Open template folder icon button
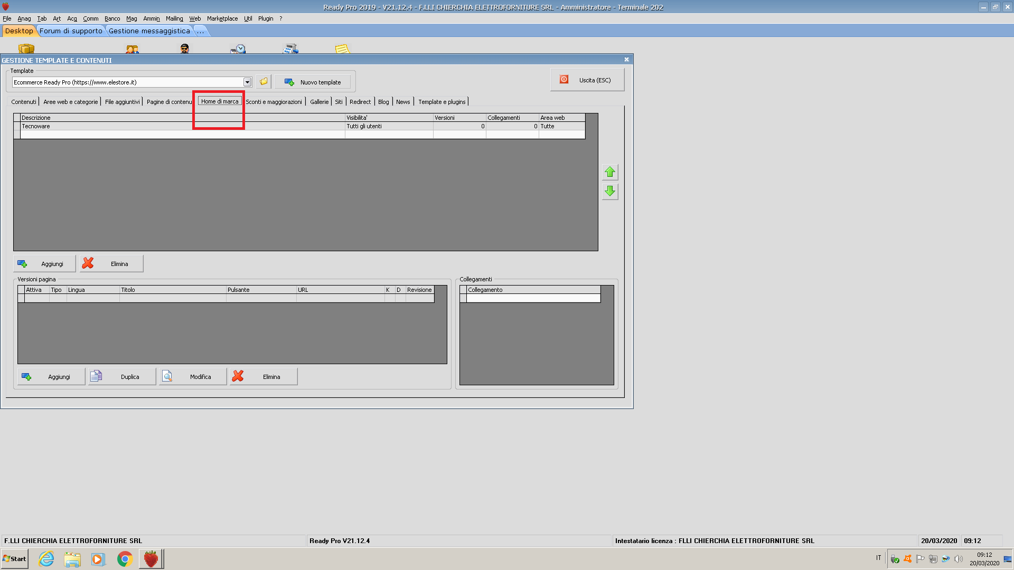Screen dimensions: 1014x570 point(263,82)
